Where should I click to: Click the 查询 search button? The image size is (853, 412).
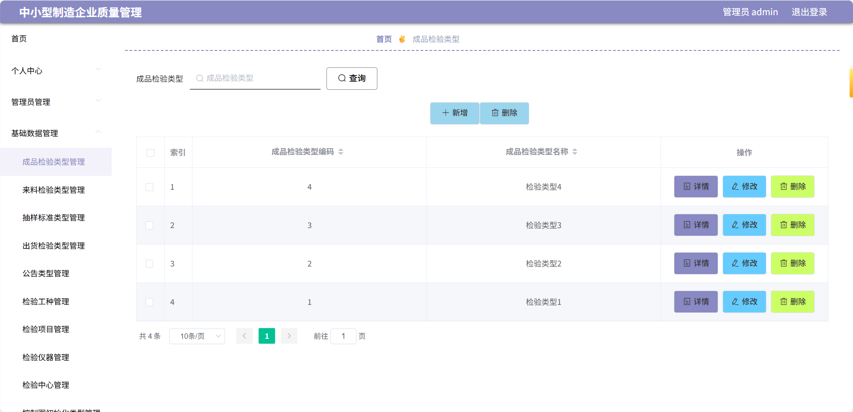click(x=351, y=79)
